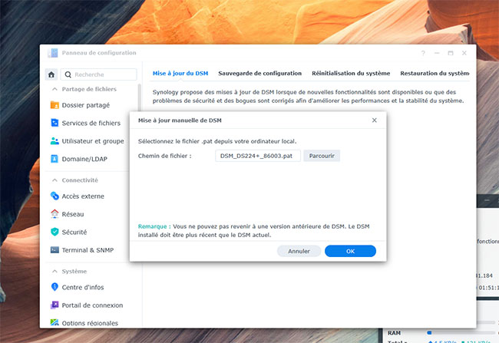Image resolution: width=499 pixels, height=343 pixels.
Task: Select the Dossier partagé label
Action: coord(86,105)
